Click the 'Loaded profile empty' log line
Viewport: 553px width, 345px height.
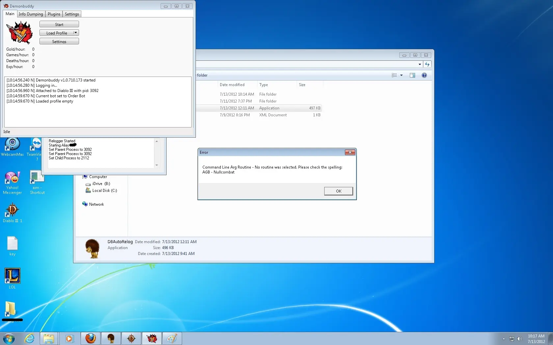pos(40,101)
